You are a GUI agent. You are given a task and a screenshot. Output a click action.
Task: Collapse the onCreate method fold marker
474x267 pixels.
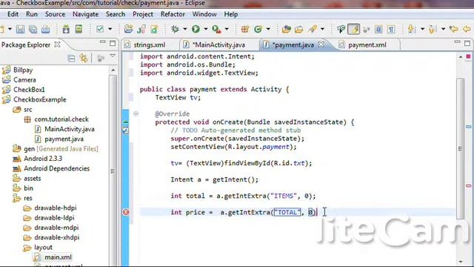click(136, 113)
